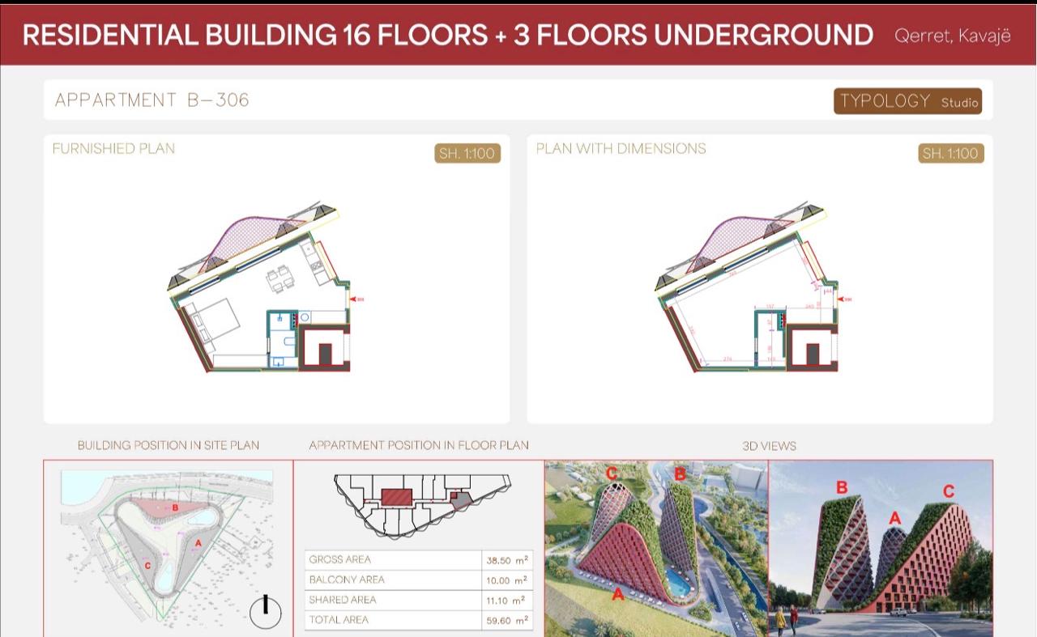
Task: Click the BALCONY AREA row in table
Action: (419, 580)
